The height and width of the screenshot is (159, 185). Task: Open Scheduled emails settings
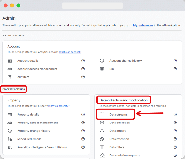[x=29, y=139]
